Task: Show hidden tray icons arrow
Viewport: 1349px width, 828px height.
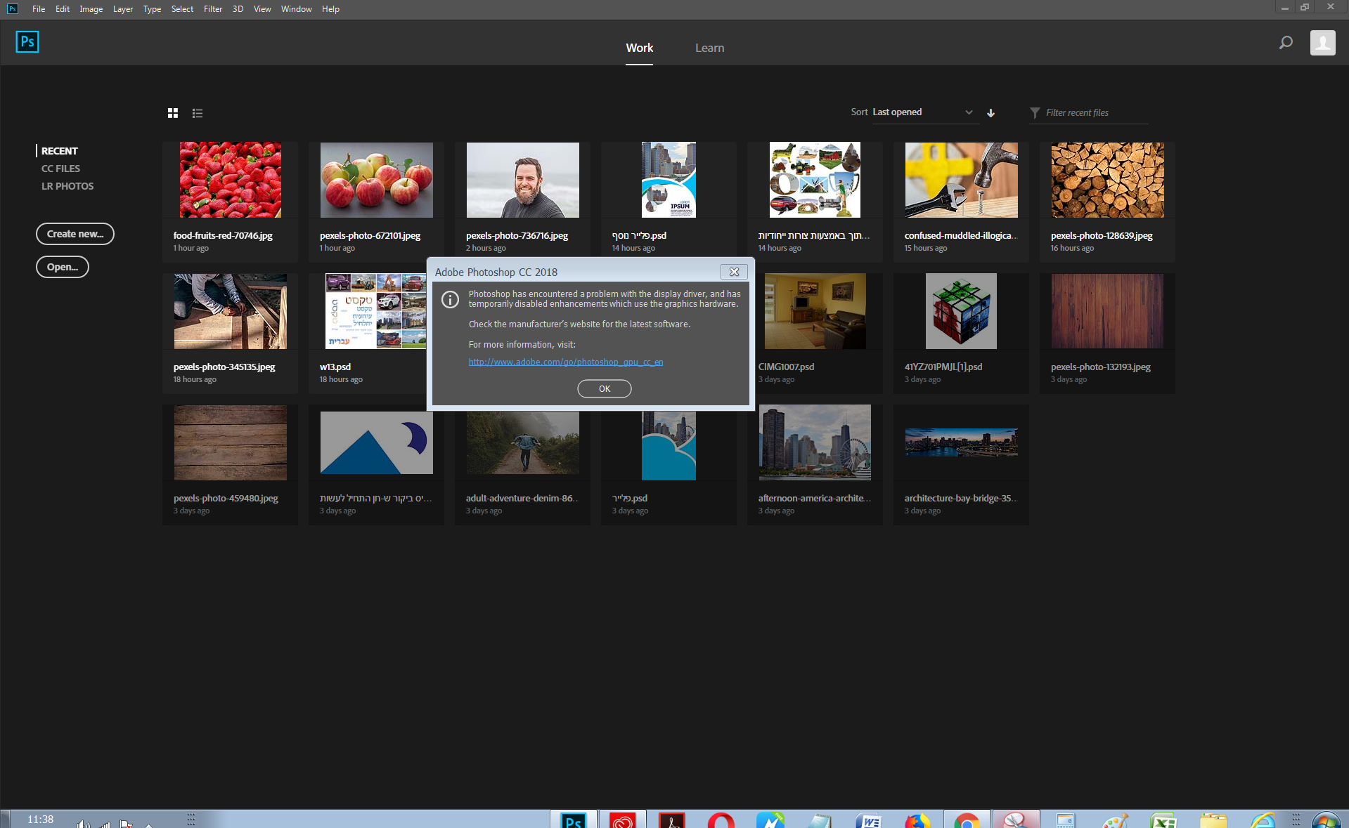Action: [148, 824]
